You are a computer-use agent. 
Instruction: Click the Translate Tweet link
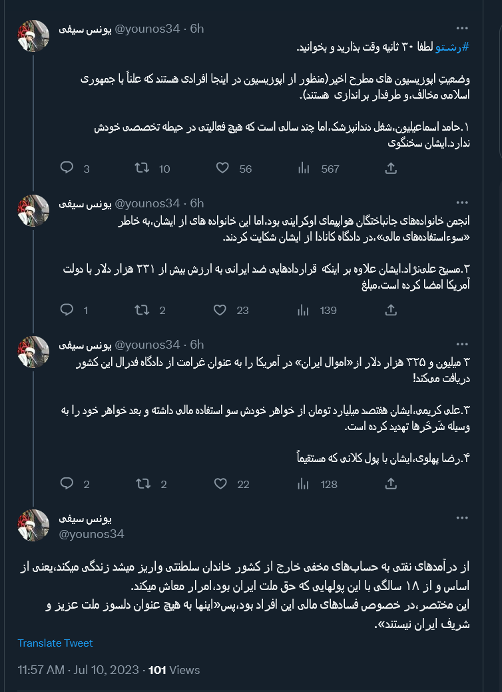[x=55, y=643]
